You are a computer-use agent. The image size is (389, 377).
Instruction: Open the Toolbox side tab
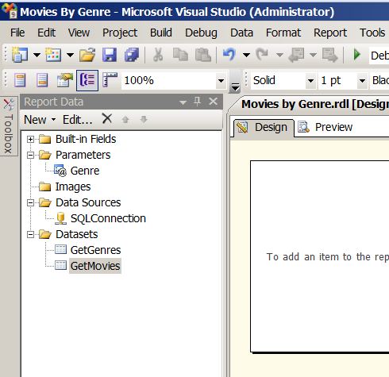[x=9, y=126]
